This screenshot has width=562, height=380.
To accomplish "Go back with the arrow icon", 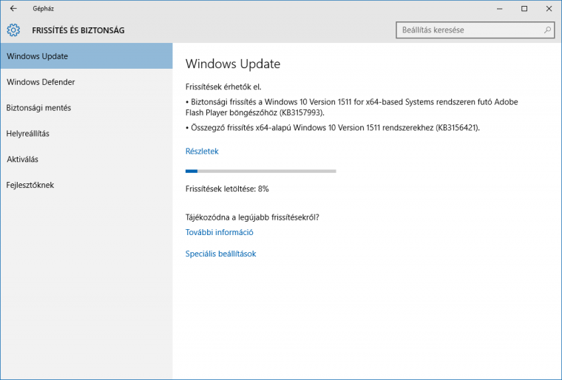I will (x=13, y=9).
